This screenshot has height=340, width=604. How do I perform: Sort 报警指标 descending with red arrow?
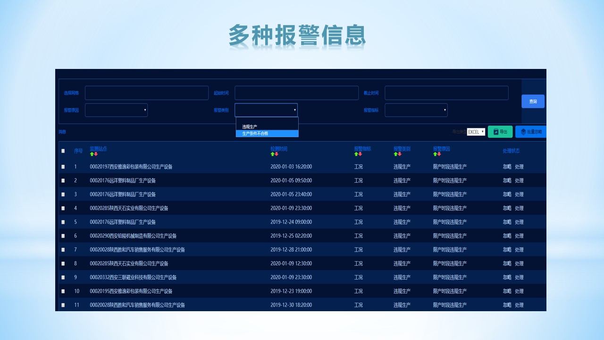click(x=360, y=154)
